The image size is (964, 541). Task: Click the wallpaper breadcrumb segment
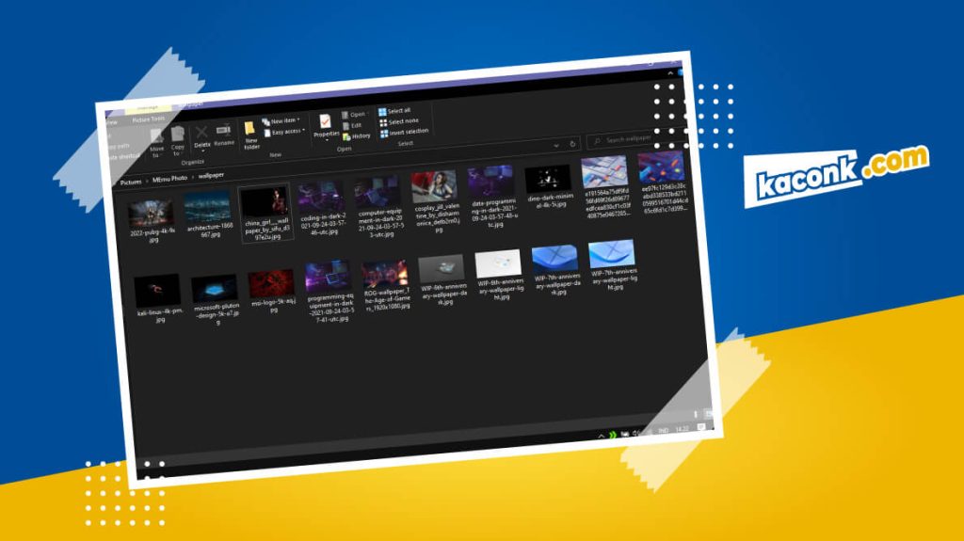211,175
